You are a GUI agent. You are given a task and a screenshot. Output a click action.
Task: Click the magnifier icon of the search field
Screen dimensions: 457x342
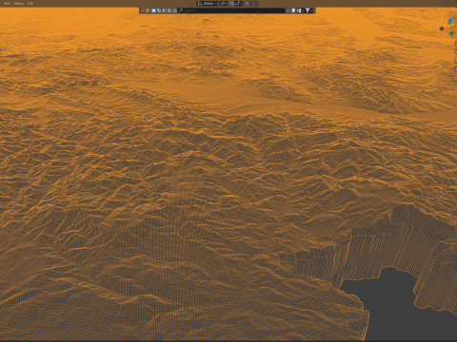[181, 10]
